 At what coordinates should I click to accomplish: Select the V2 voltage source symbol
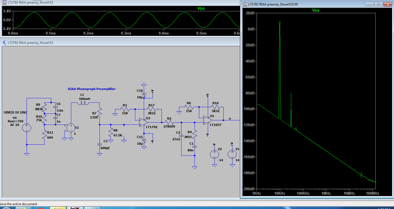(x=214, y=154)
